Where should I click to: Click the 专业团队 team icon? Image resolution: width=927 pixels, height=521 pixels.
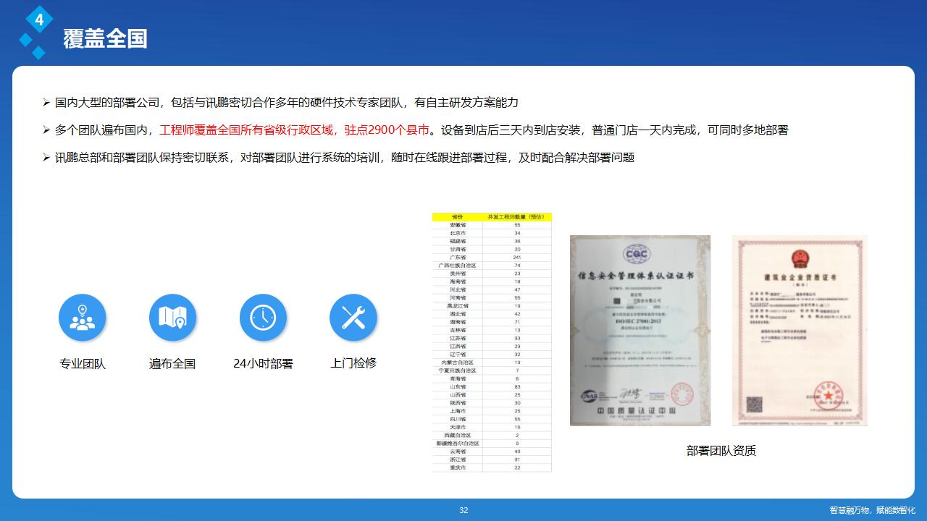82,318
